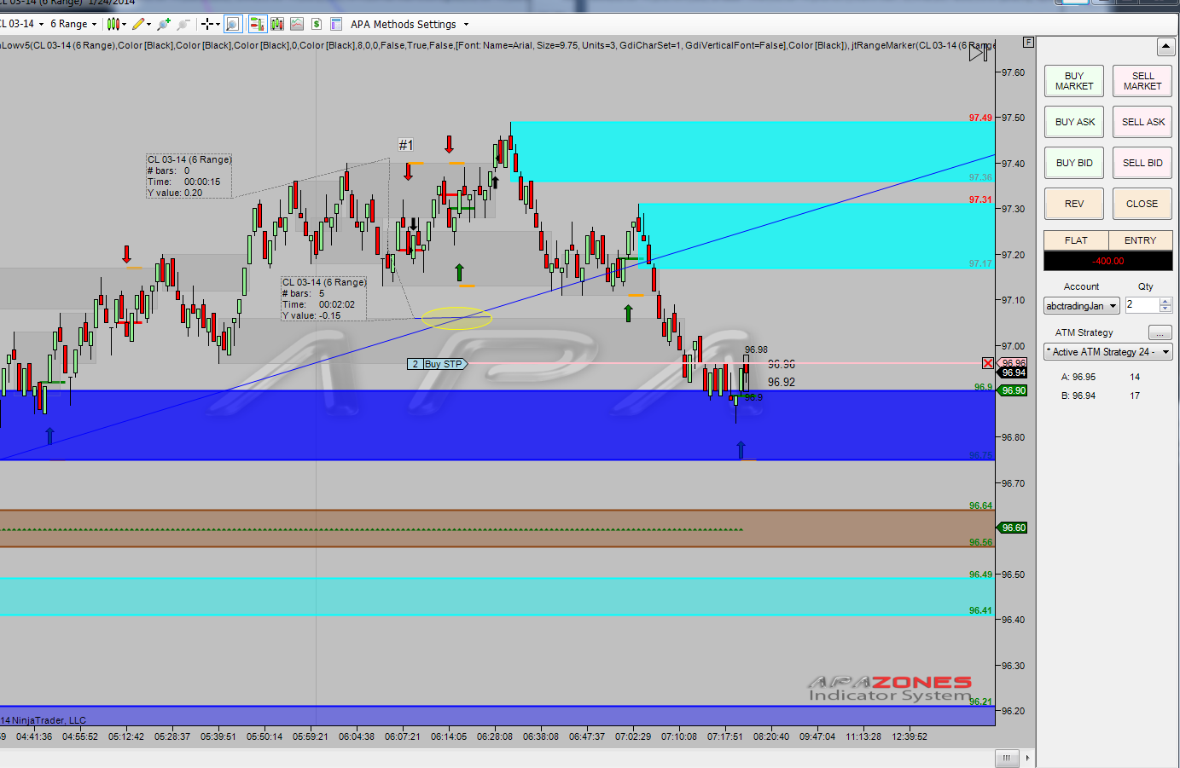
Task: Click the FLAT position label
Action: click(x=1076, y=240)
